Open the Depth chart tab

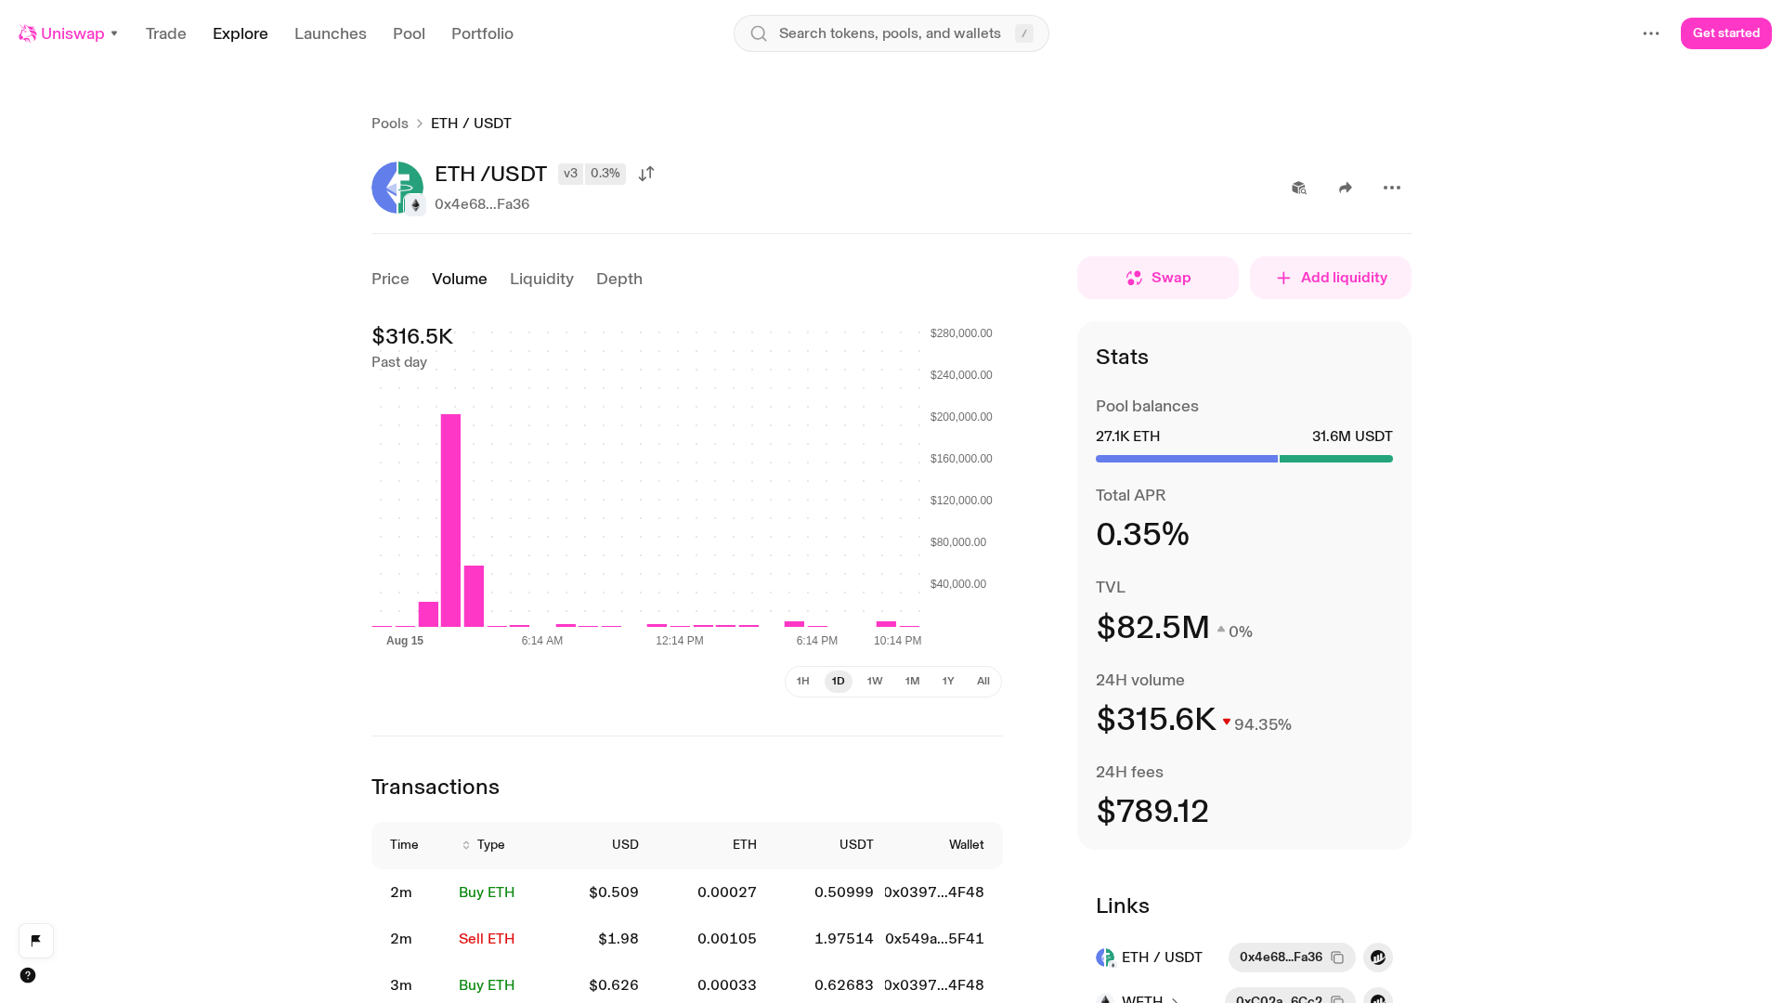tap(619, 279)
